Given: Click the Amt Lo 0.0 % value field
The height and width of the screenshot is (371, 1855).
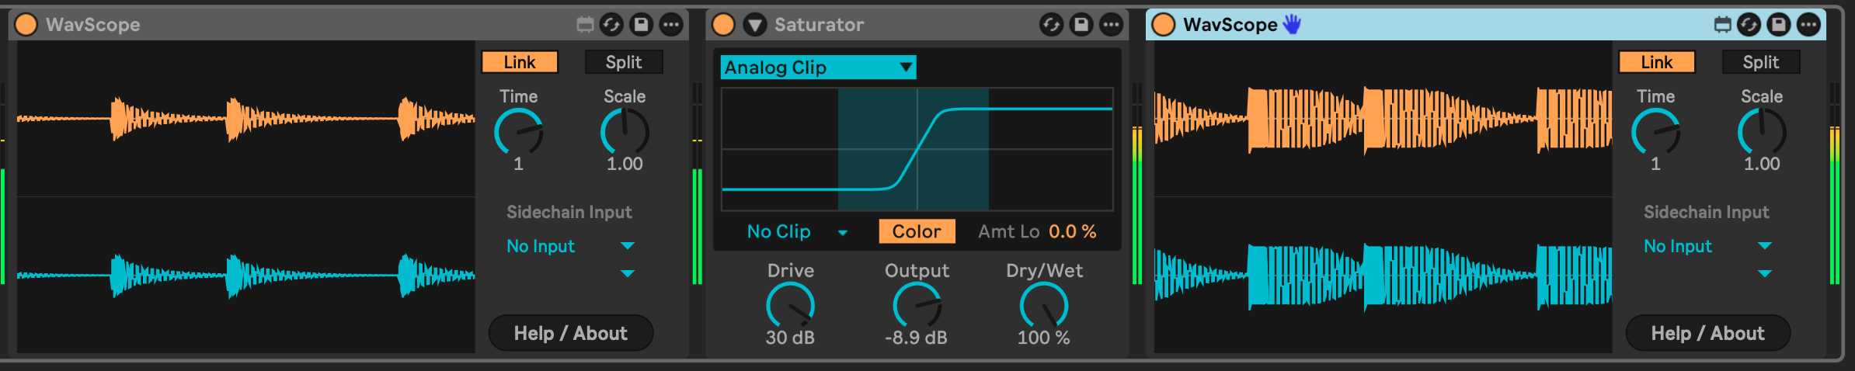Looking at the screenshot, I should click(1072, 231).
